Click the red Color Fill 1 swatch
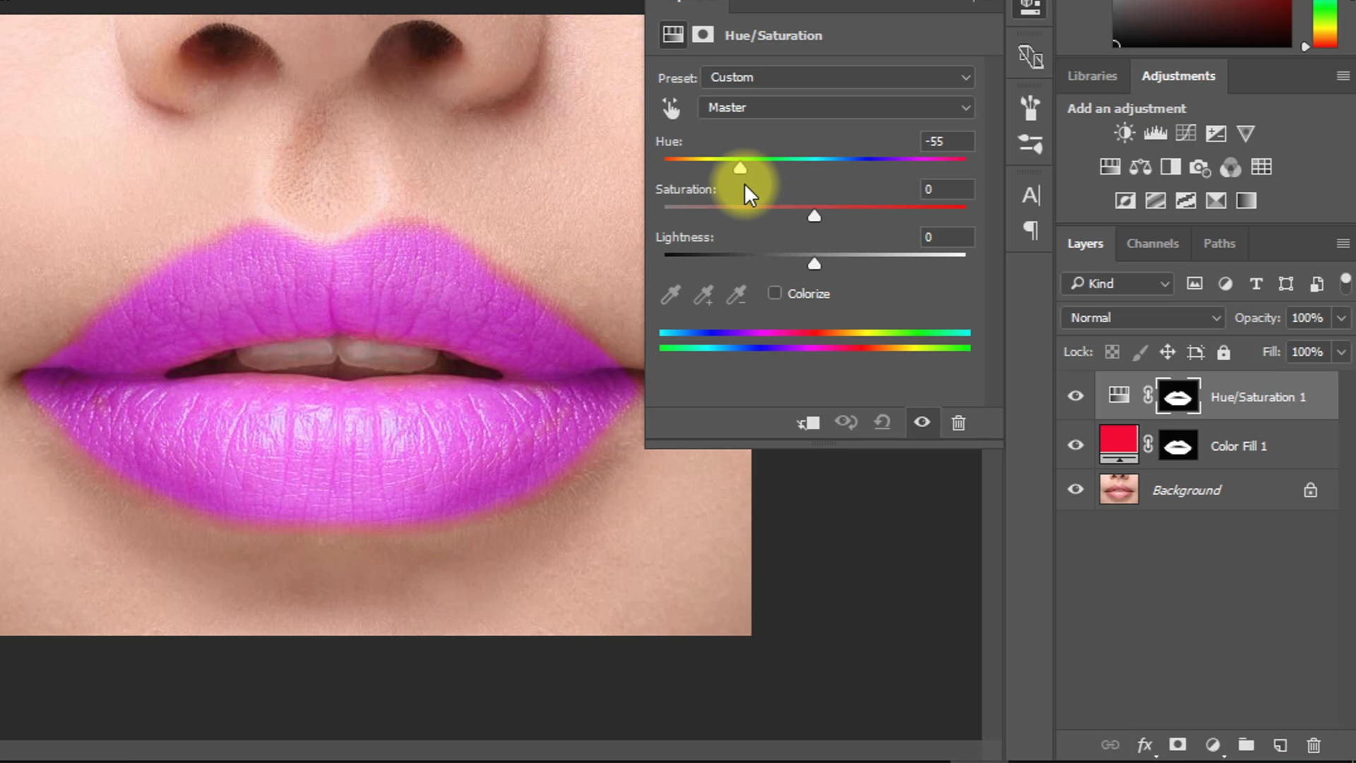This screenshot has width=1356, height=763. 1119,444
